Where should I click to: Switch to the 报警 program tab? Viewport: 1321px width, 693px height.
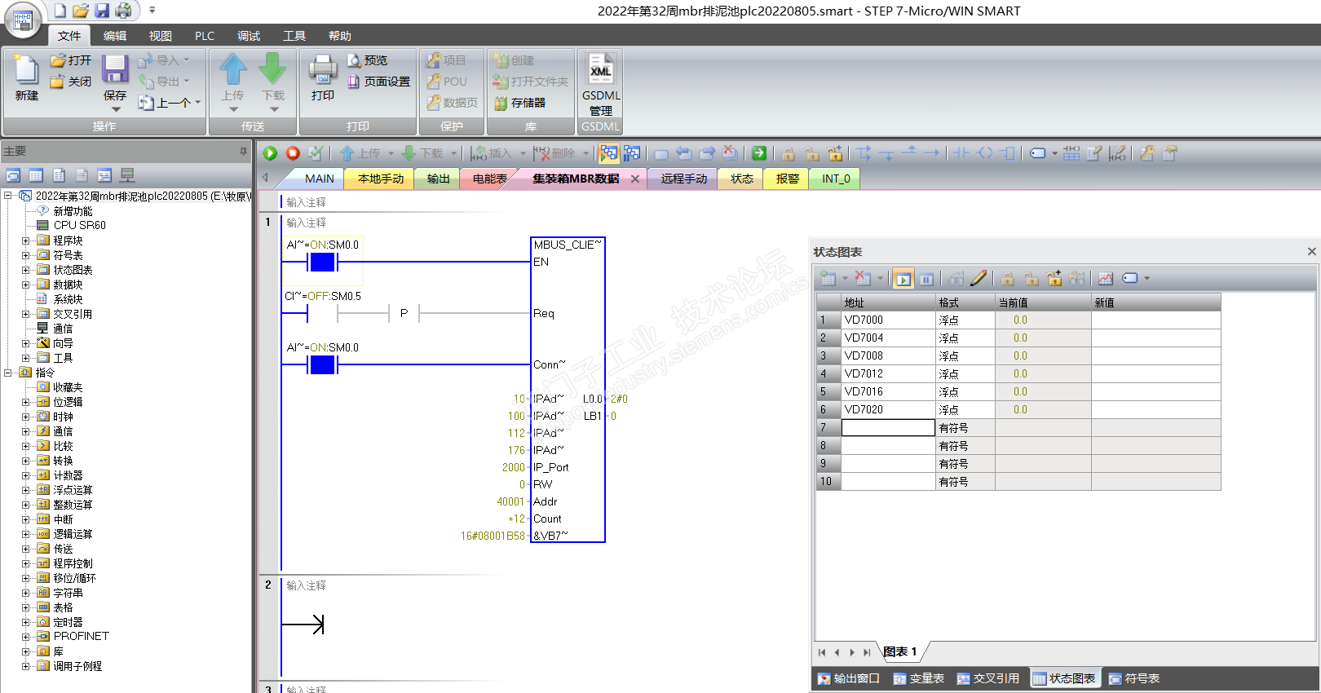(x=787, y=179)
